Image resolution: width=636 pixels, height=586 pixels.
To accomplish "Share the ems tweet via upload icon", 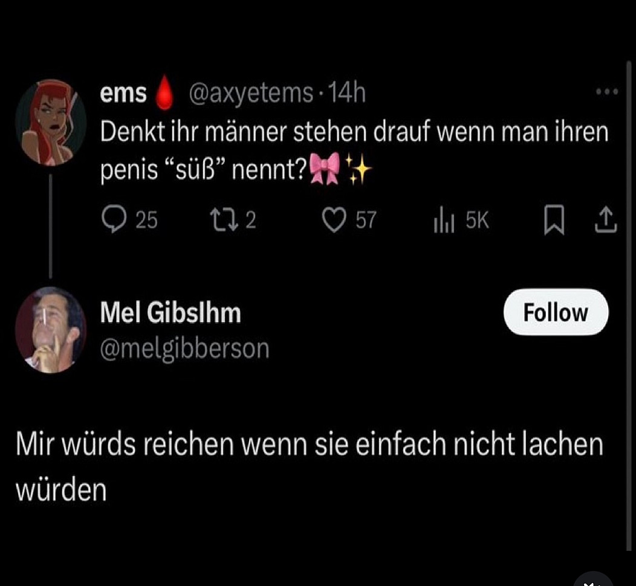I will (606, 220).
